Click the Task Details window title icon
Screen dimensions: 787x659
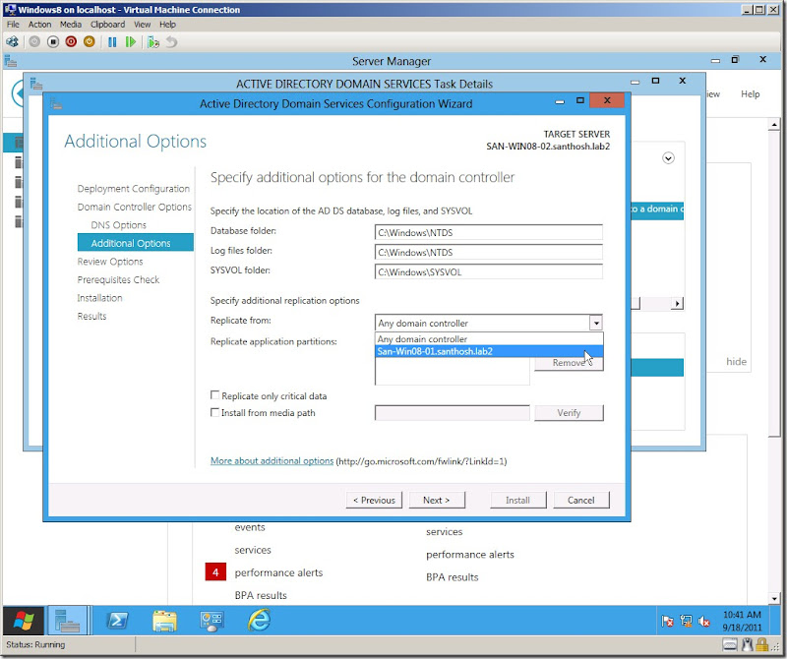(x=36, y=84)
